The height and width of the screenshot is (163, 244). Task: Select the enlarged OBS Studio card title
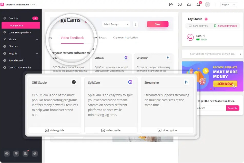point(39,83)
